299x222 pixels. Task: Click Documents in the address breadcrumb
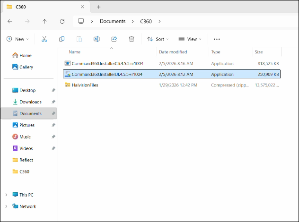113,21
